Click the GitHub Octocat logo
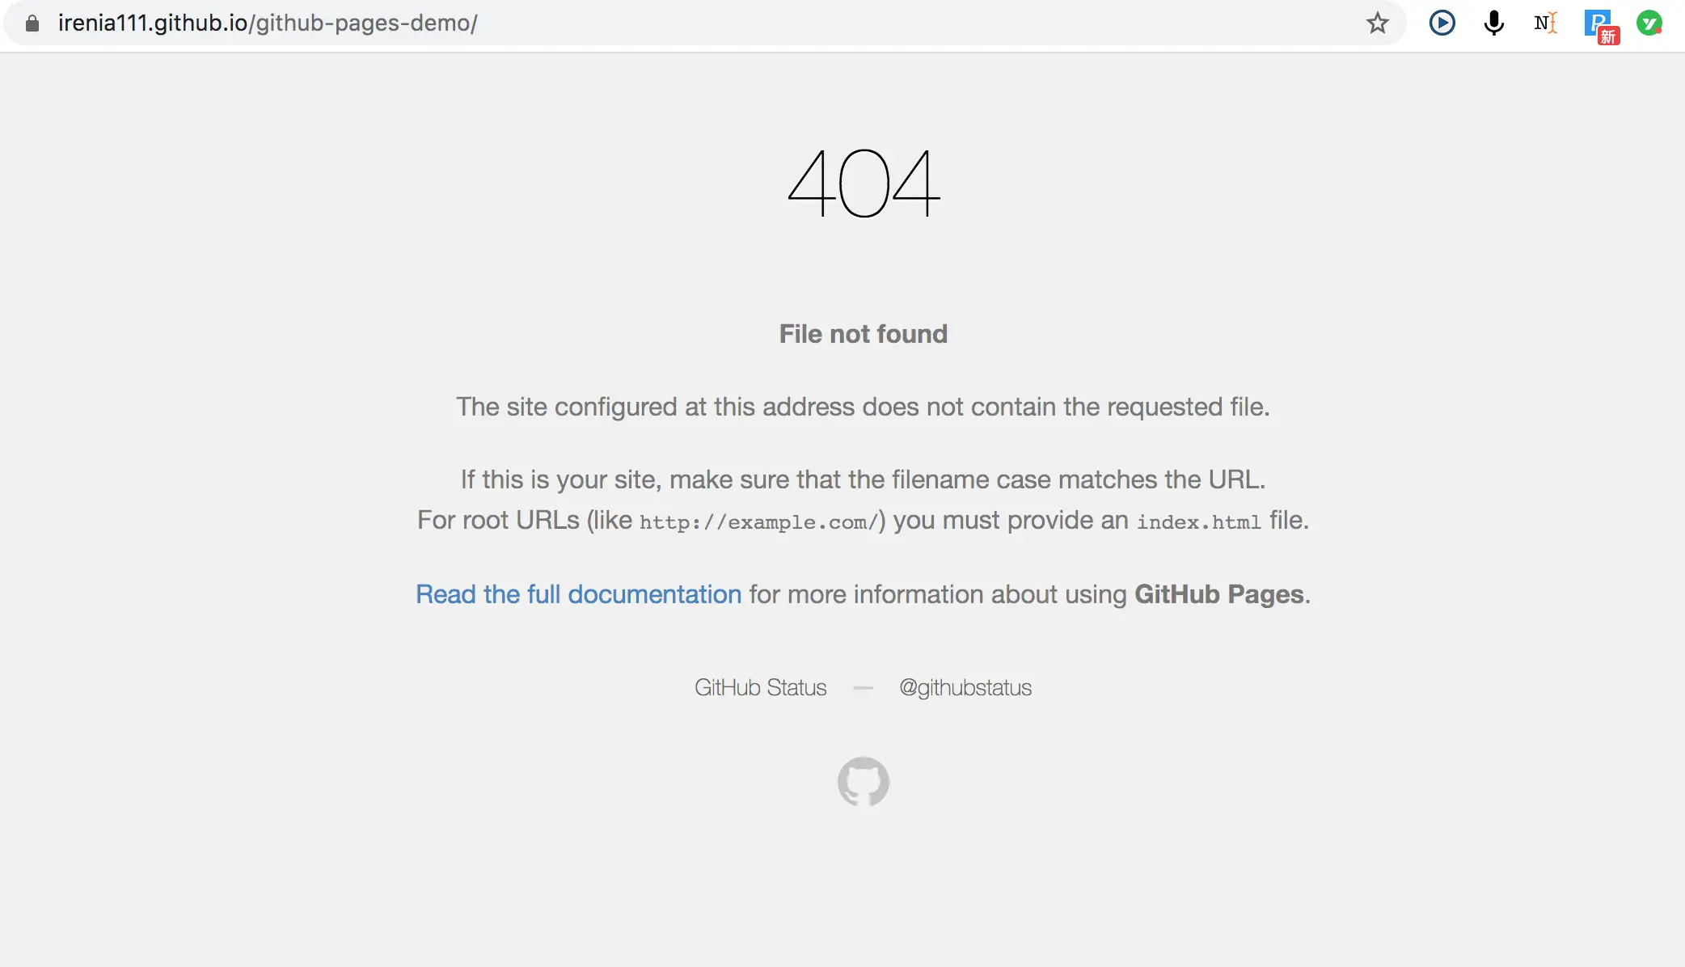1685x967 pixels. tap(863, 781)
